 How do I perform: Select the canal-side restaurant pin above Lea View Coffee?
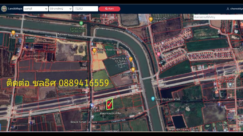tap(131, 59)
